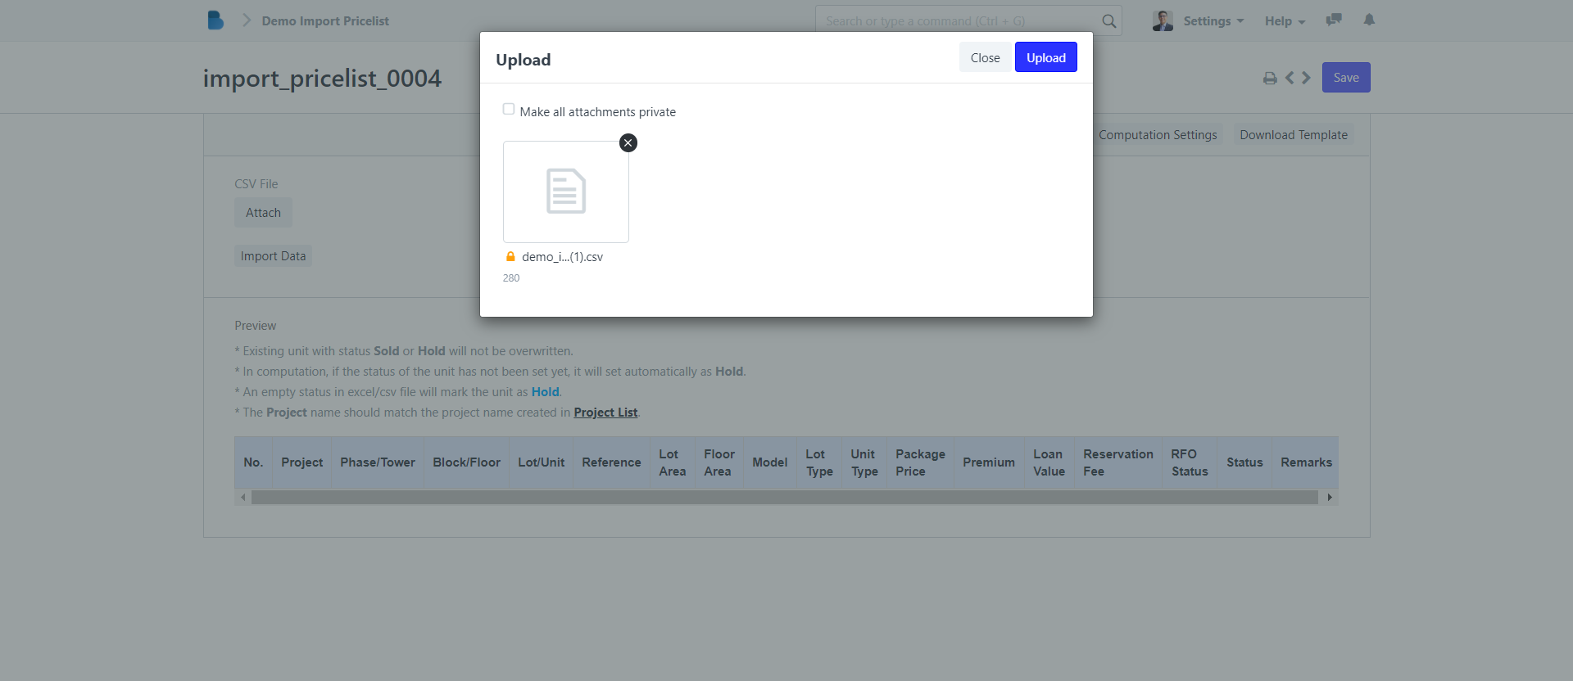This screenshot has width=1573, height=681.
Task: Go to the next record arrow
Action: 1307,78
